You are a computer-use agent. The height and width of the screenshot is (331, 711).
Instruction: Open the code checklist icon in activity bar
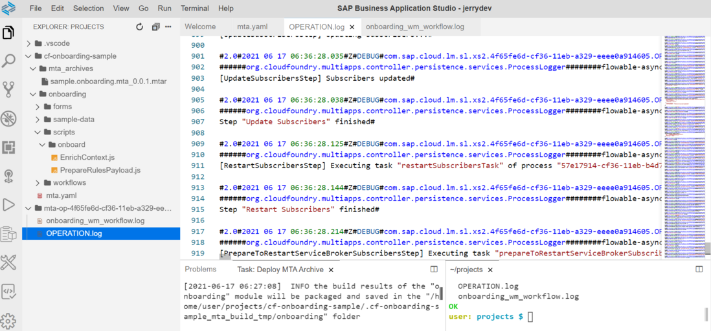[8, 291]
